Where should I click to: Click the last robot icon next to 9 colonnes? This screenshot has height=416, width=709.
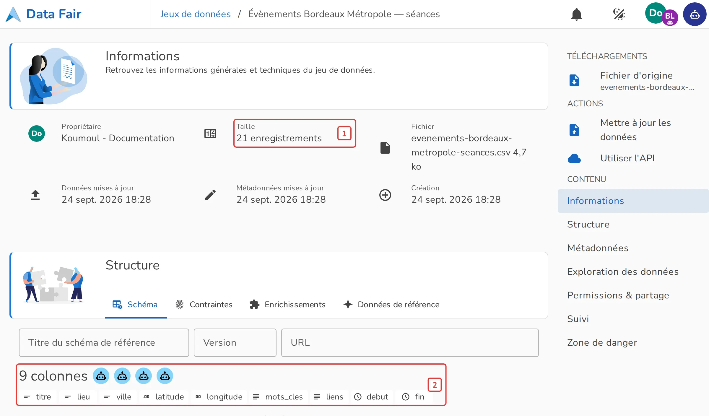[165, 376]
